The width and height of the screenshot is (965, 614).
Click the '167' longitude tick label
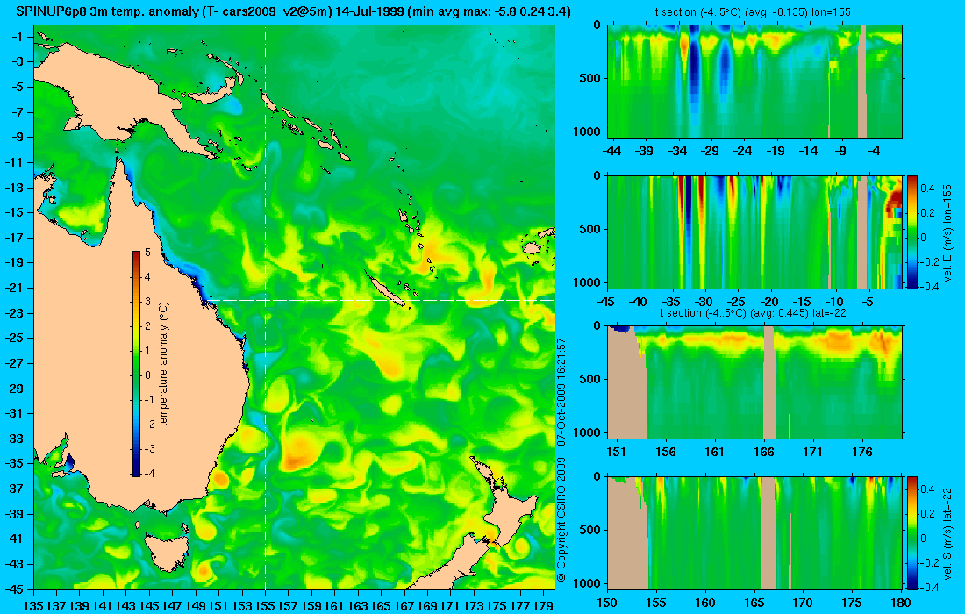[x=404, y=605]
